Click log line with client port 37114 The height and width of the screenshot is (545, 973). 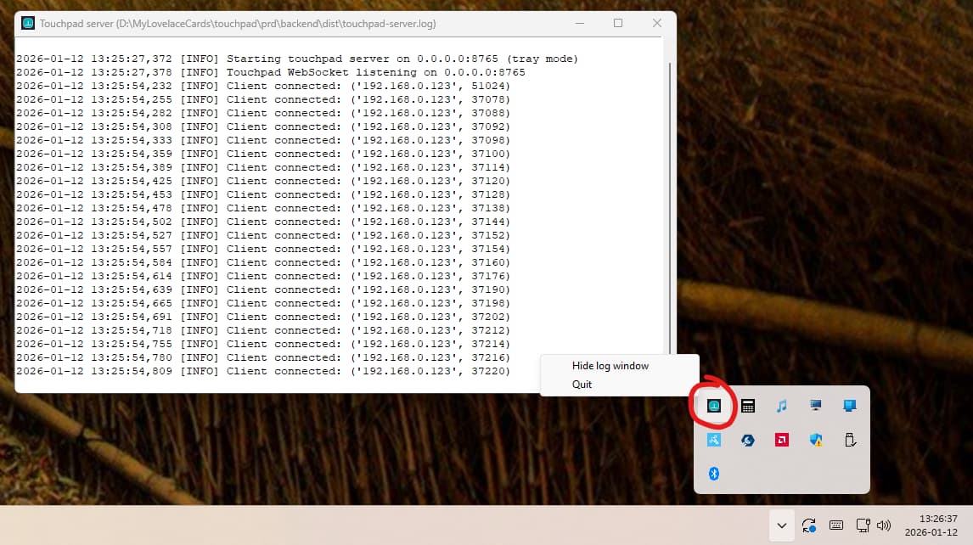click(263, 167)
